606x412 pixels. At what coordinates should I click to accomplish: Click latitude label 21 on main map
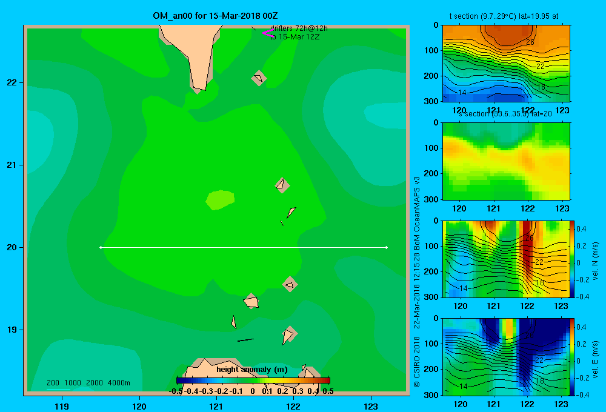(x=12, y=165)
